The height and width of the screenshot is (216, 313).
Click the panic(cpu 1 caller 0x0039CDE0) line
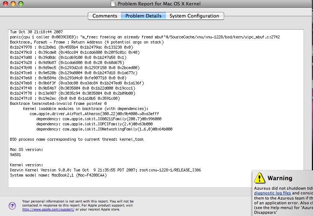(145, 37)
